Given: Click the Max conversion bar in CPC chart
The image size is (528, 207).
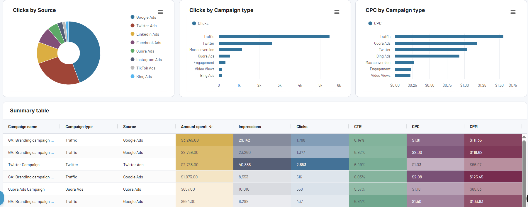Looking at the screenshot, I should point(405,62).
